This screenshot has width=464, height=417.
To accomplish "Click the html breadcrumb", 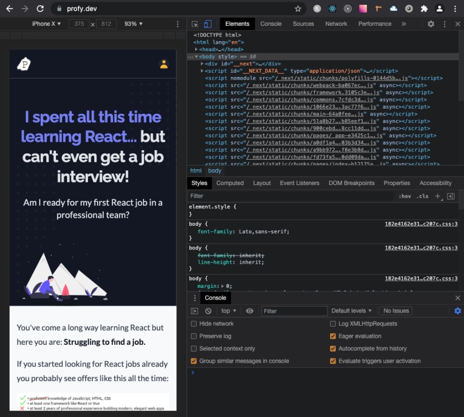I will [x=196, y=171].
